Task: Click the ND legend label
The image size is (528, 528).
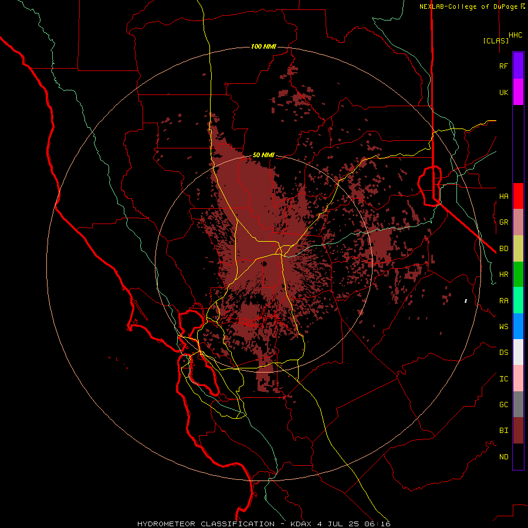Action: coord(503,456)
